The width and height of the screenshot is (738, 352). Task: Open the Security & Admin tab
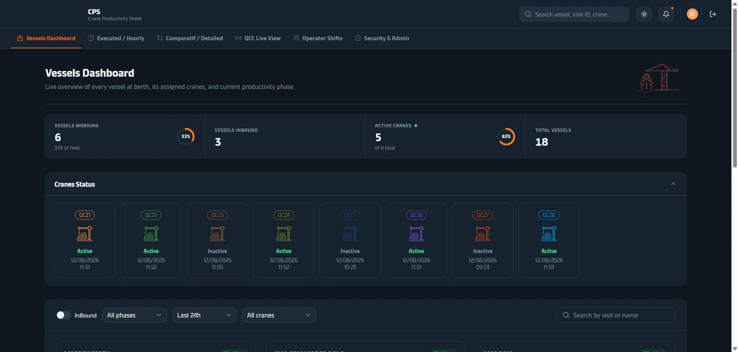pos(382,38)
